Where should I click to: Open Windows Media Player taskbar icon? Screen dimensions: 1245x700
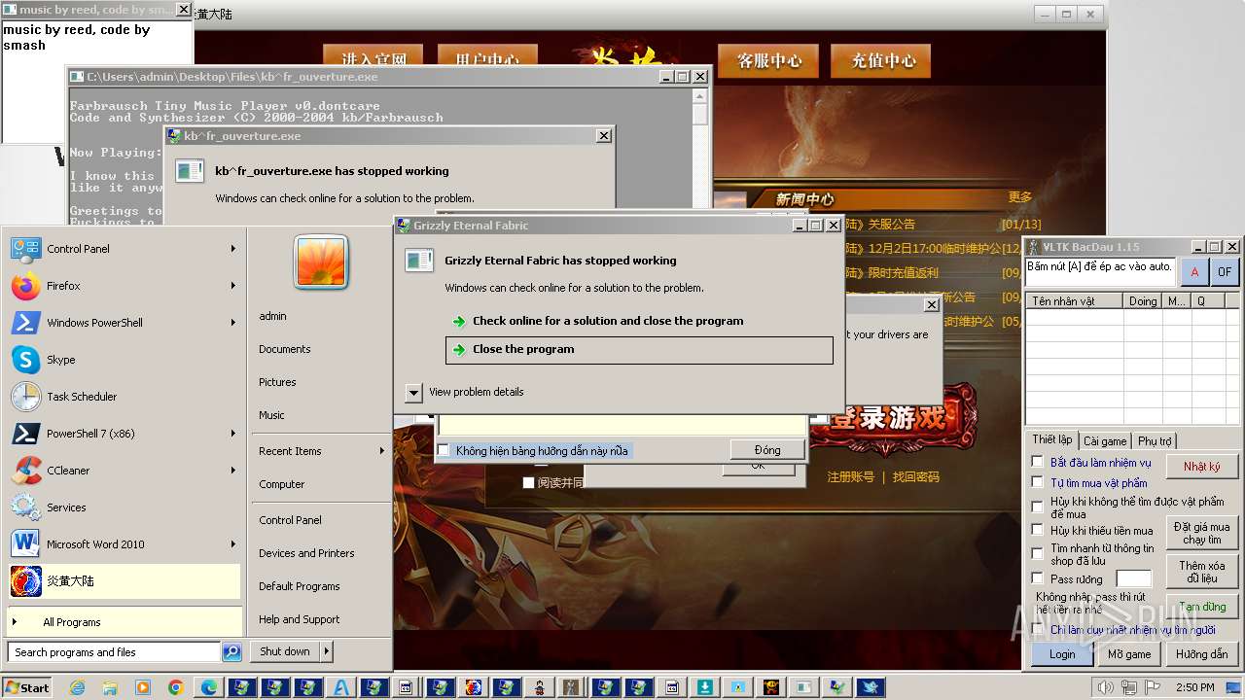(143, 687)
